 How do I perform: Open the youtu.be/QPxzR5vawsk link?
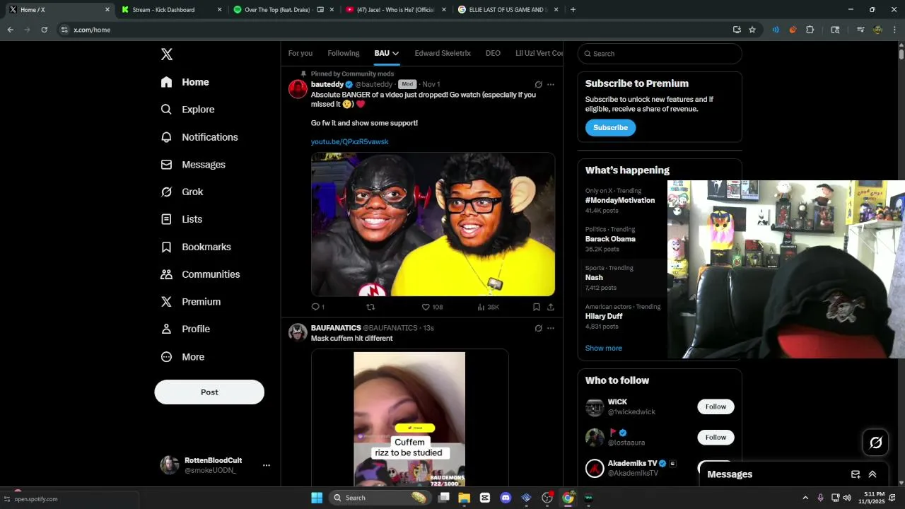[349, 141]
